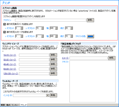This screenshot has width=119, height=107.
Task: Open the 128x128 イメージ link
Action: click(11, 74)
